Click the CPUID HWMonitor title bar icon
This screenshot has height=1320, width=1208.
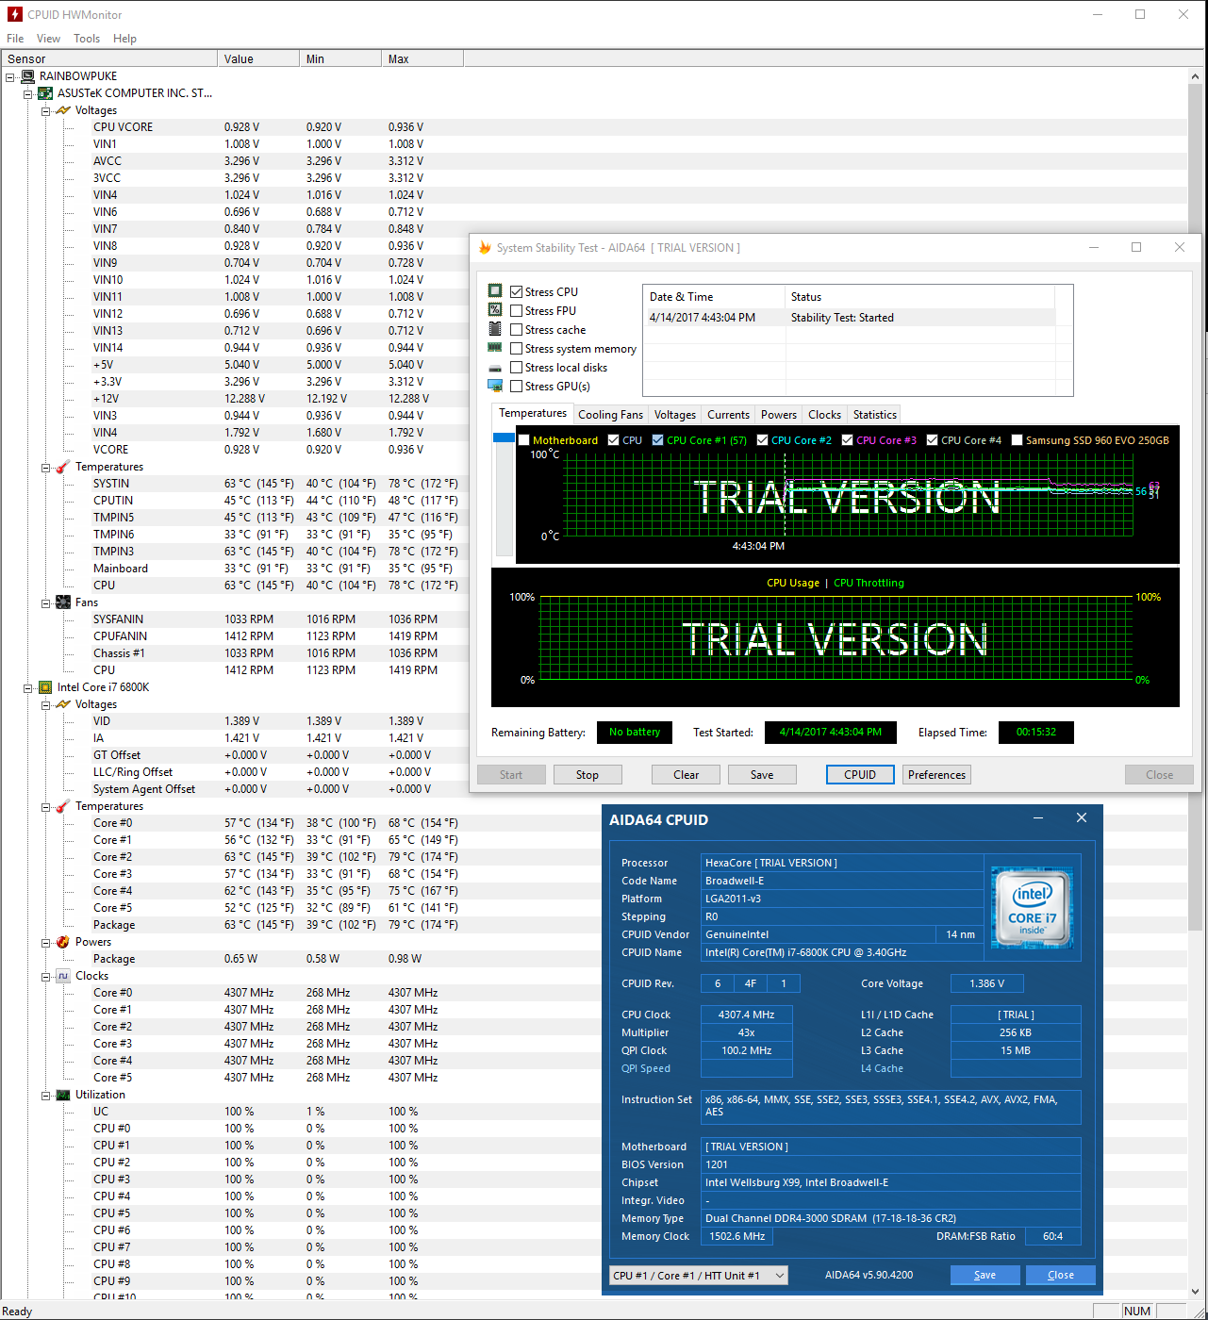coord(15,14)
